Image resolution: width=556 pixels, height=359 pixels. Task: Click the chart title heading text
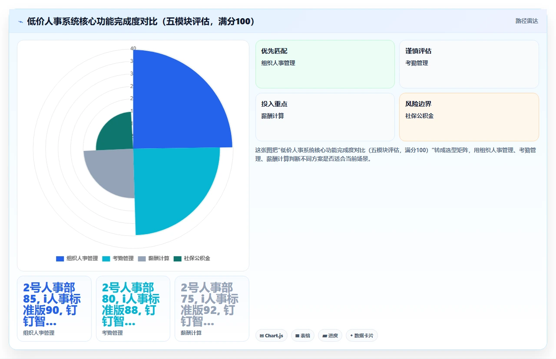pyautogui.click(x=141, y=21)
